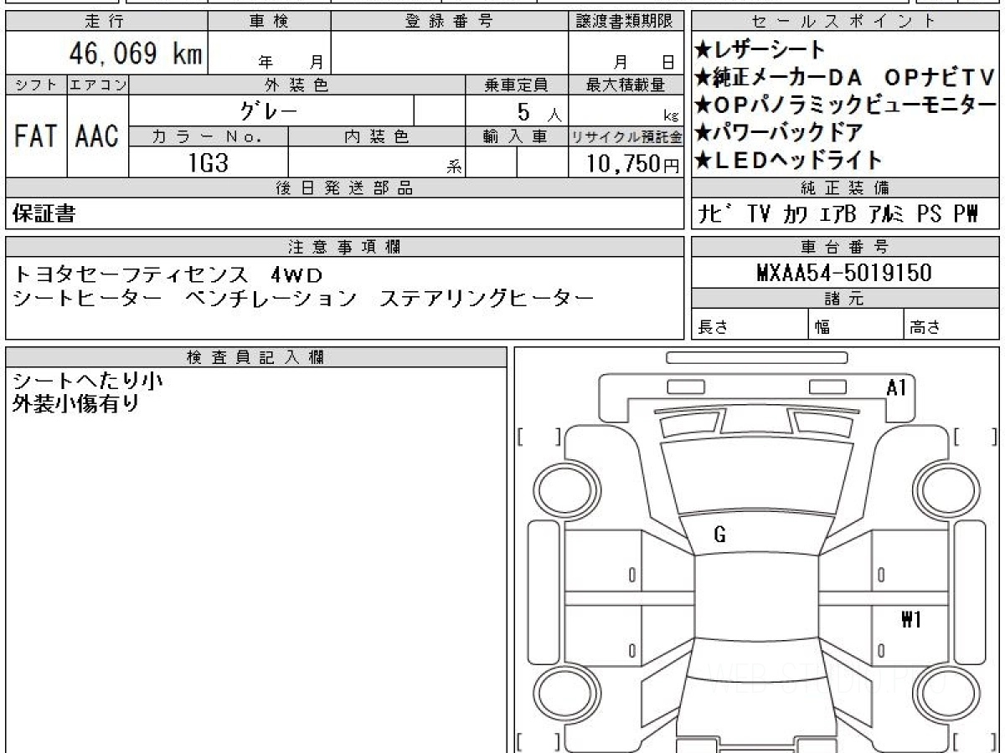Click the mileage value 46,069 km
Screen dimensions: 1005x753
click(135, 54)
